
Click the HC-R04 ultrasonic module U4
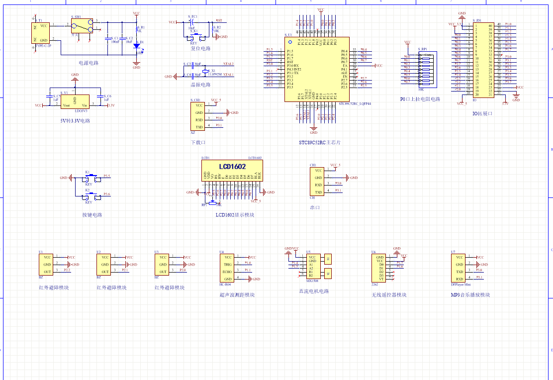click(227, 268)
